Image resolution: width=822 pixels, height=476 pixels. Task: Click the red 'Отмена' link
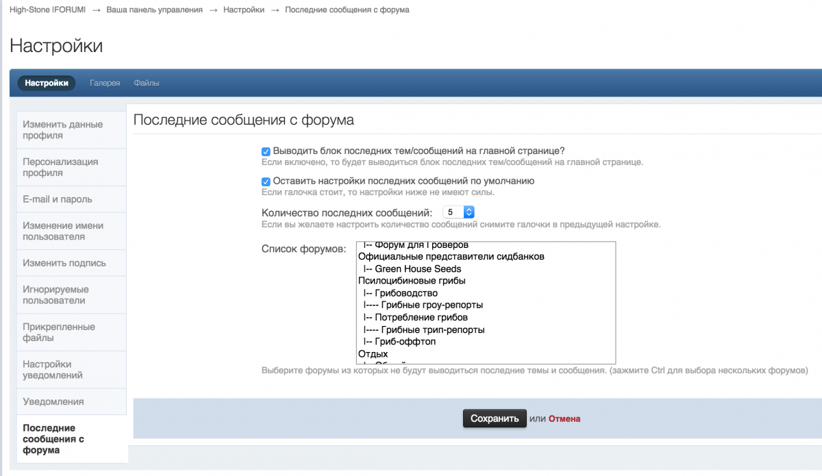coord(564,418)
